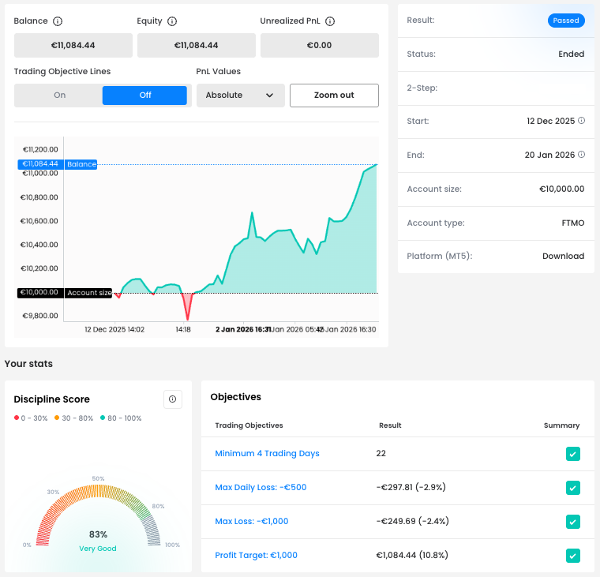Open the Max Daily Loss objective link
The image size is (600, 577).
(261, 487)
